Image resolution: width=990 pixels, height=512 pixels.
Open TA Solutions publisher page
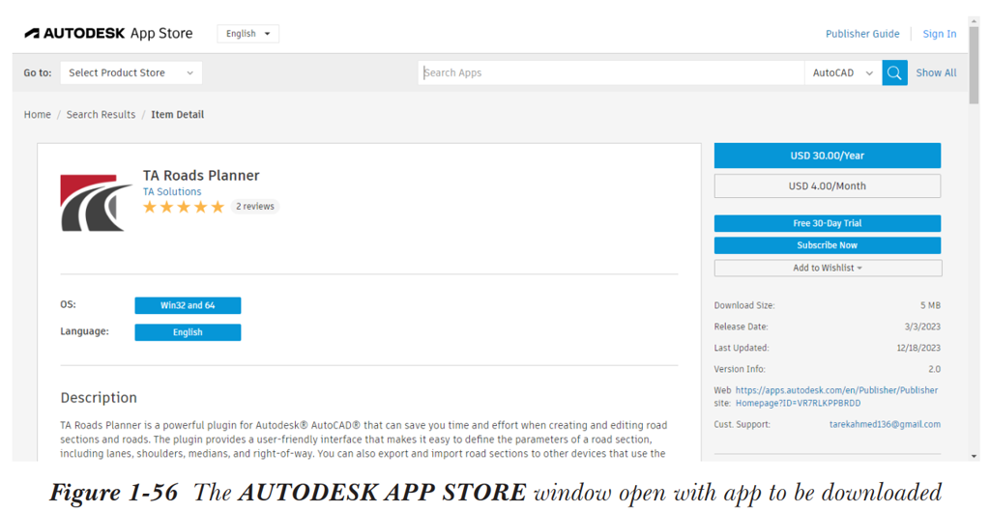[x=172, y=191]
